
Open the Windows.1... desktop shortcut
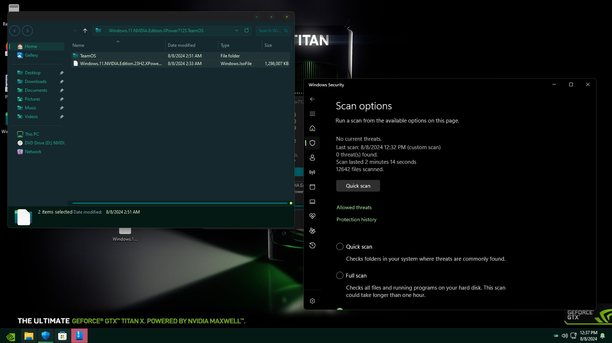(125, 235)
